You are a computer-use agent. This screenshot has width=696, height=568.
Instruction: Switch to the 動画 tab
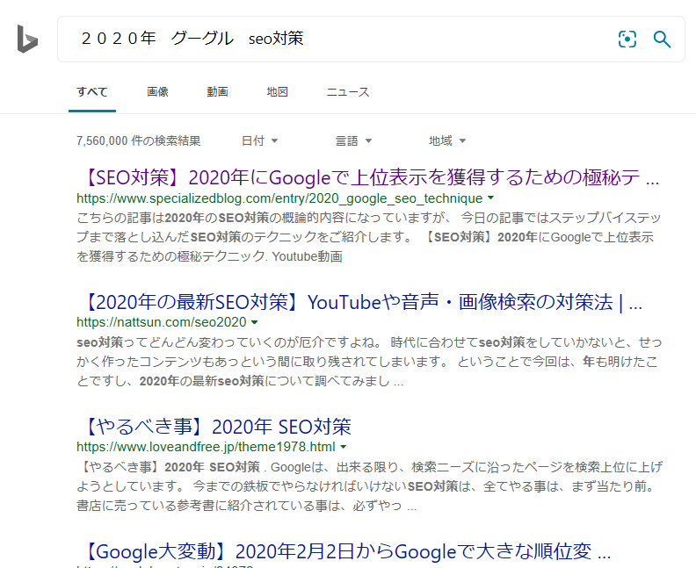coord(218,92)
